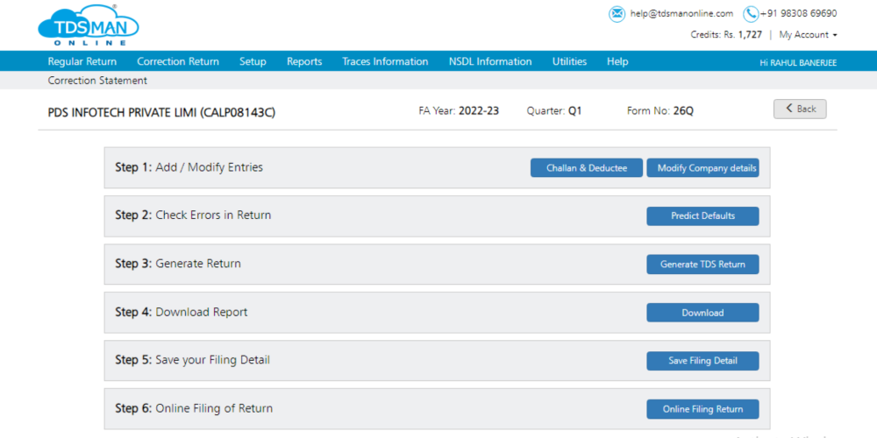
Task: Open the Setup menu
Action: (x=253, y=61)
